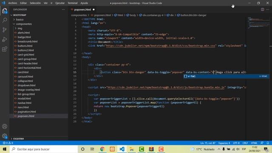
Task: Open Explorer panel more actions ellipsis
Action: click(x=63, y=9)
